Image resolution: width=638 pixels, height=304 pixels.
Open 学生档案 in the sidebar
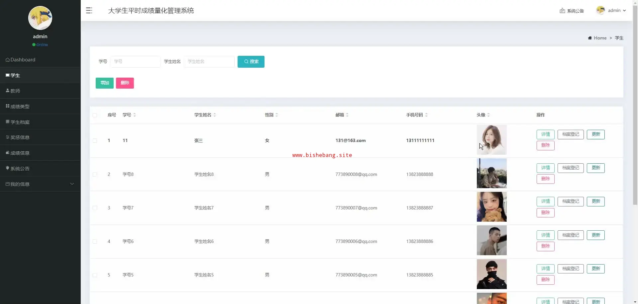point(40,122)
